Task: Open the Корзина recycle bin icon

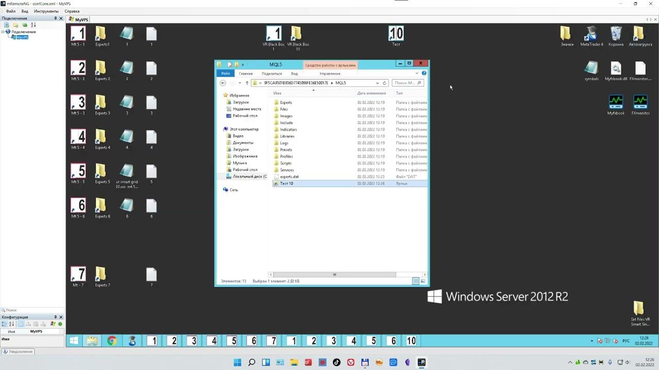Action: click(616, 36)
